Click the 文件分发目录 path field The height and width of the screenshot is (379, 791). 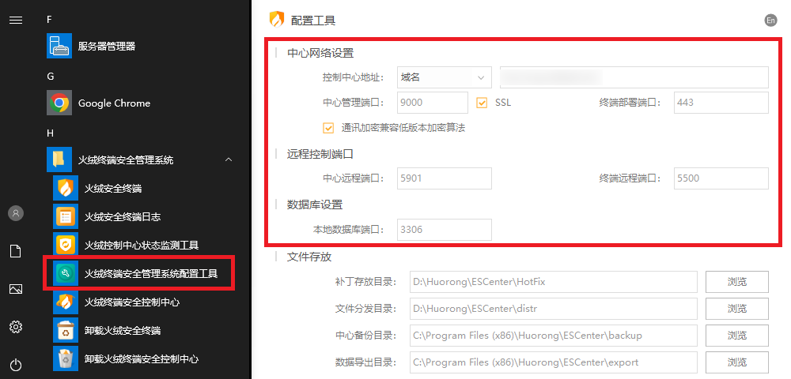(554, 309)
